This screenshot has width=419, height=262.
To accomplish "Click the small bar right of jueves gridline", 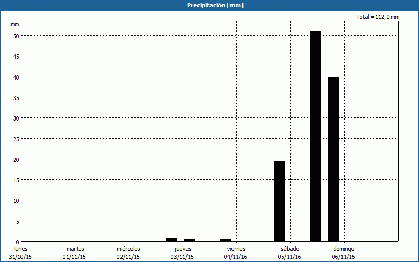I will point(190,240).
